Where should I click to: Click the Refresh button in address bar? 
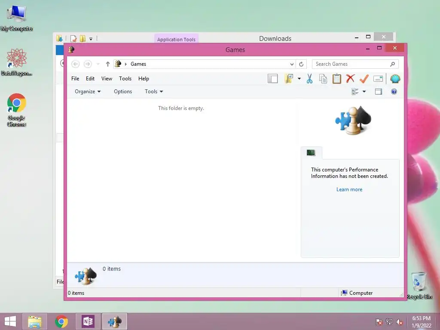click(x=301, y=64)
